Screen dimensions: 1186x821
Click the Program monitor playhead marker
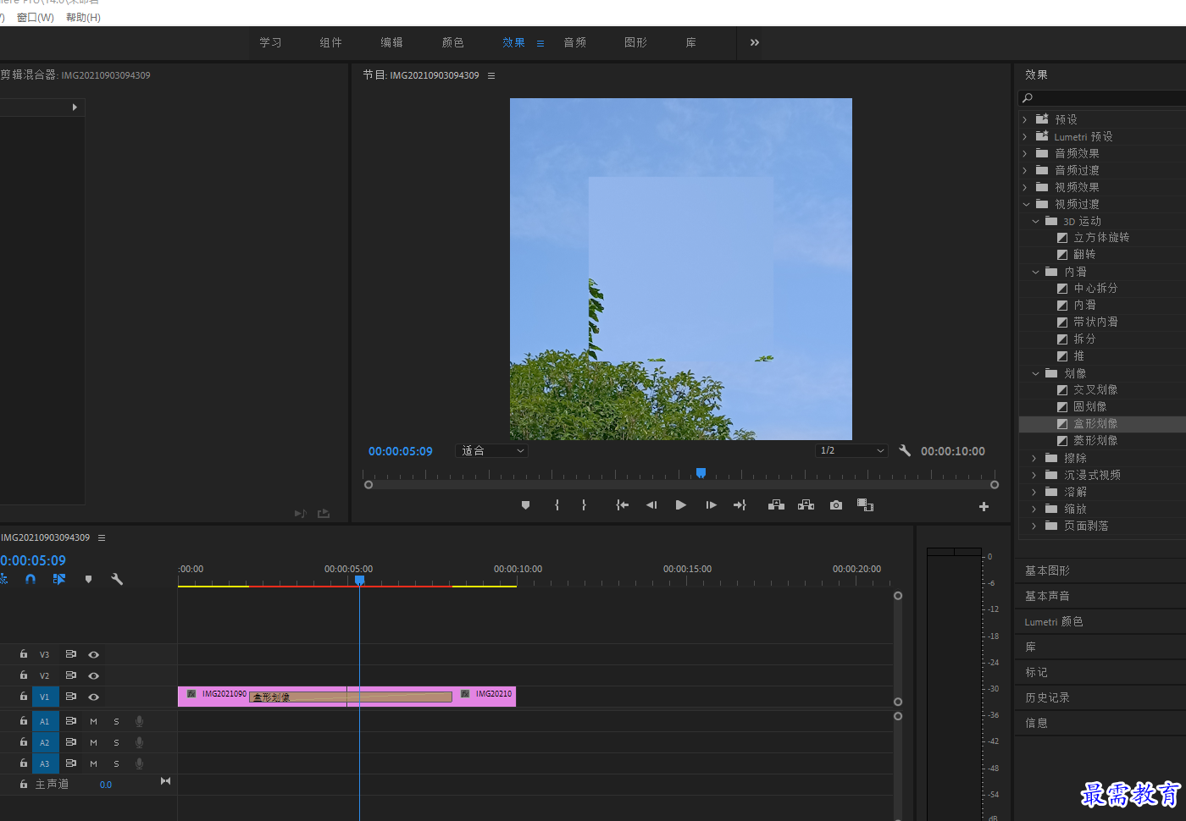pyautogui.click(x=701, y=473)
